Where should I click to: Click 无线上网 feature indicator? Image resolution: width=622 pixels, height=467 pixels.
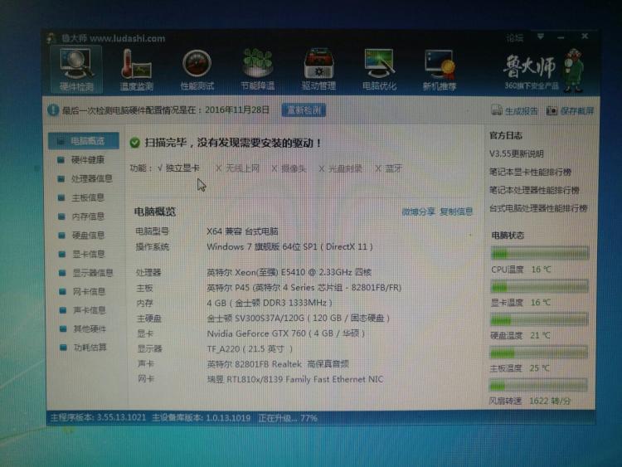coord(237,168)
